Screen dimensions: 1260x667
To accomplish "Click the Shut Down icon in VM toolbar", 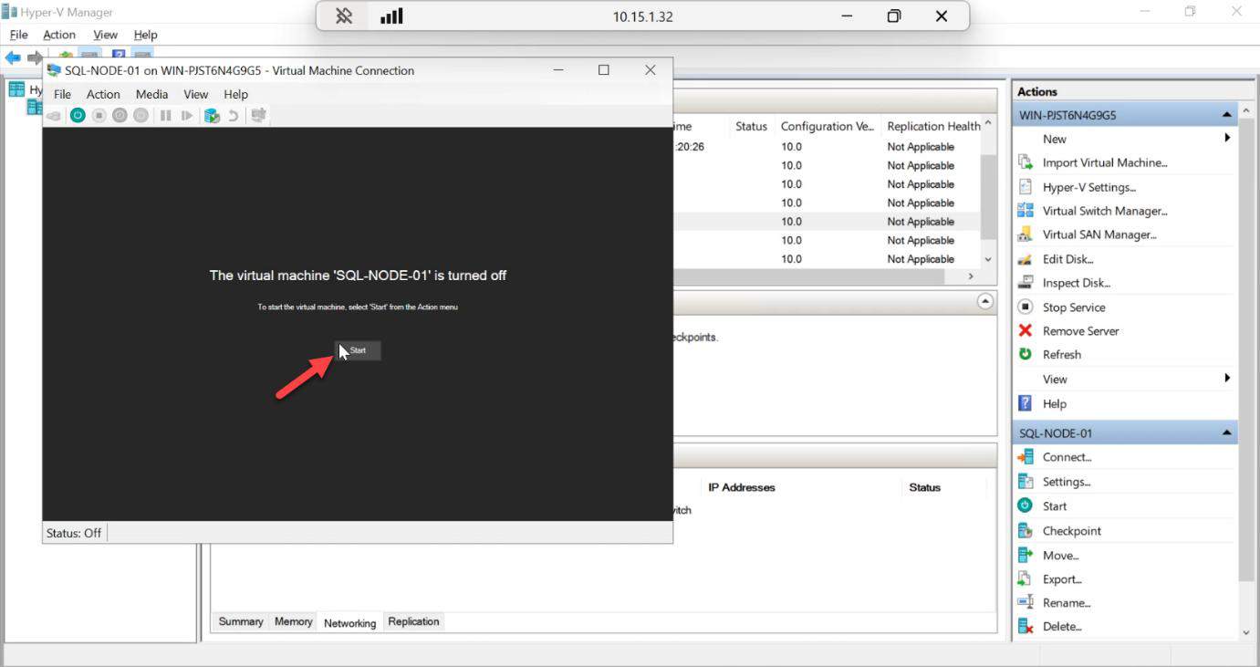I will pos(120,115).
